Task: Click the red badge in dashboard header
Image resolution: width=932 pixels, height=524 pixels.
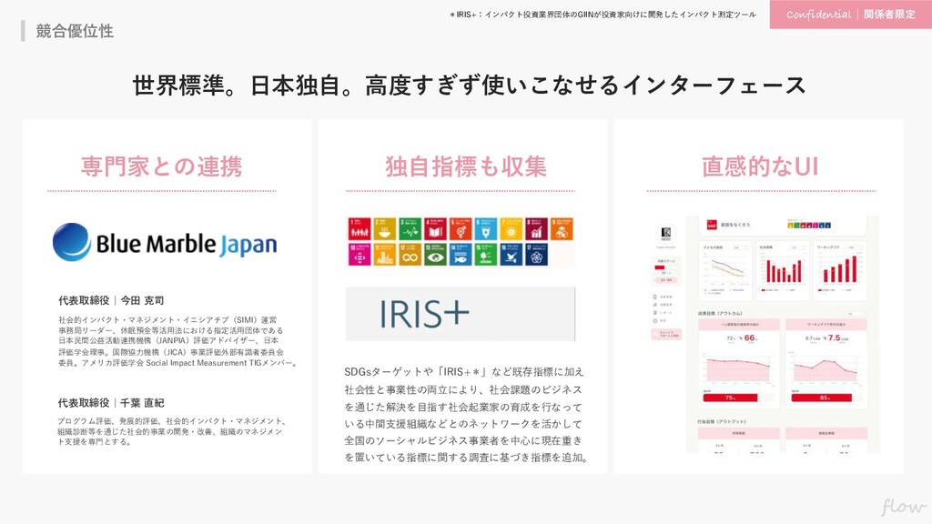Action: (712, 226)
